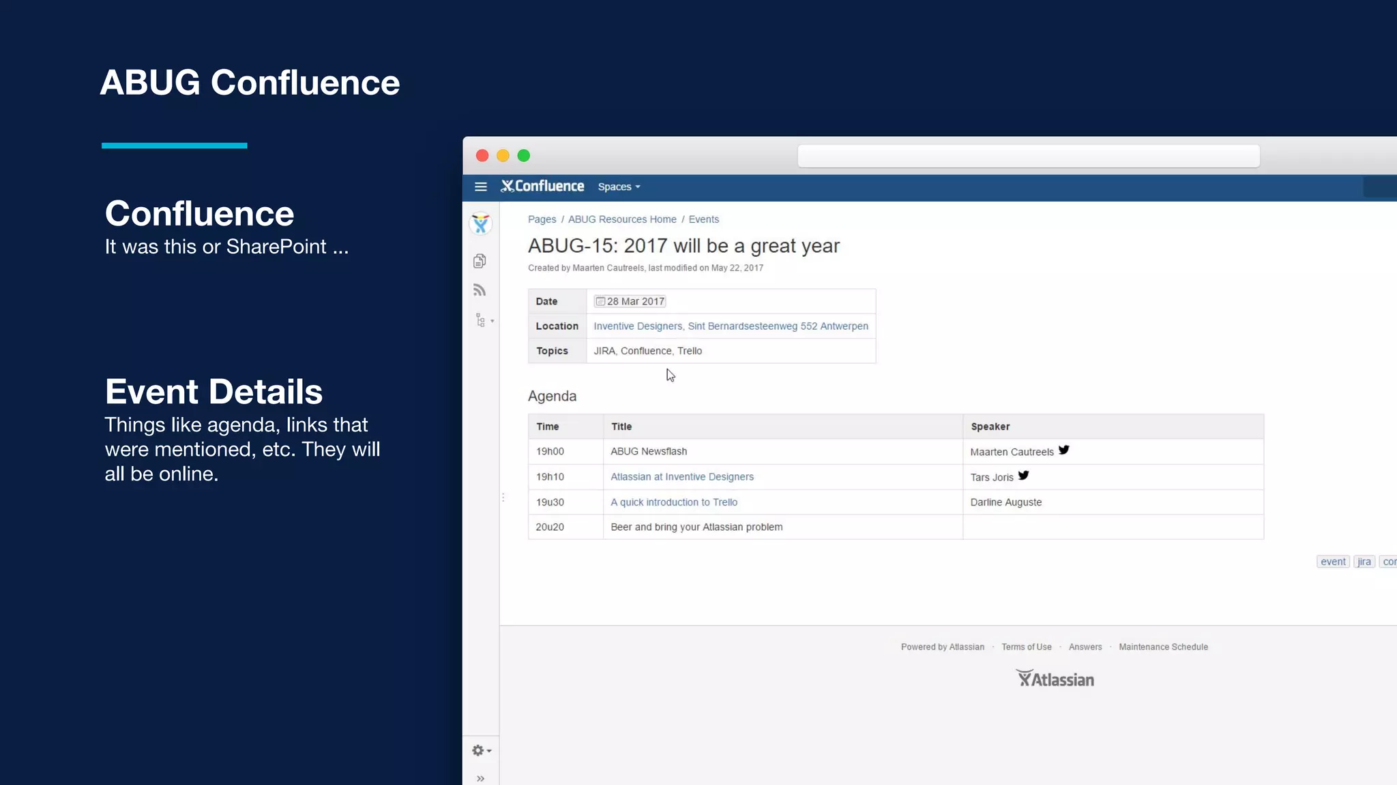Viewport: 1397px width, 785px height.
Task: Open Maarten Cautreels' Twitter icon
Action: tap(1063, 450)
